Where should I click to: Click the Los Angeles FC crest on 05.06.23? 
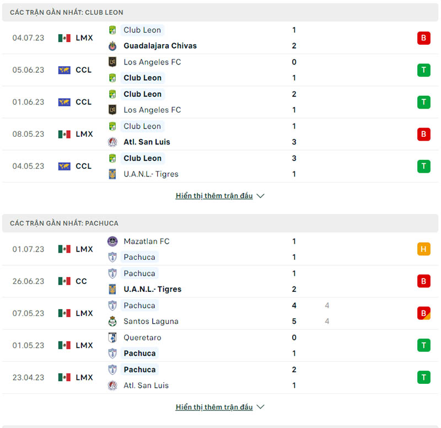[112, 62]
